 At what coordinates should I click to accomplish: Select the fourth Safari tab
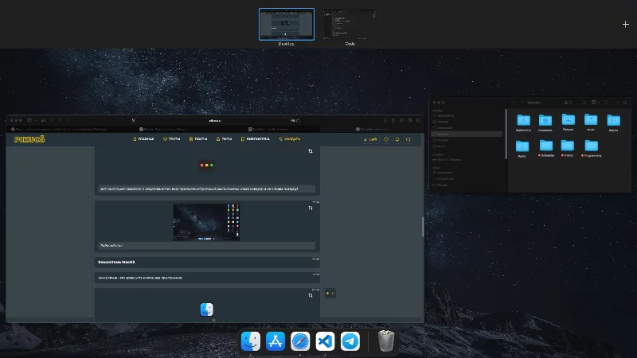pyautogui.click(x=372, y=129)
